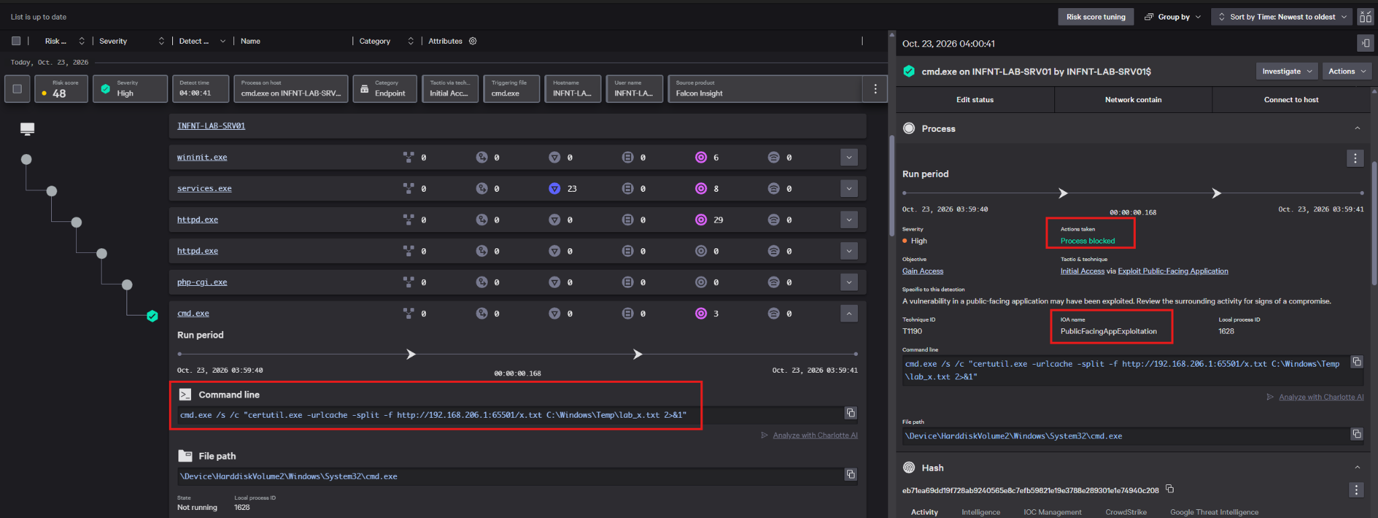Open Hash section three-dot menu
Image resolution: width=1378 pixels, height=518 pixels.
(1356, 490)
